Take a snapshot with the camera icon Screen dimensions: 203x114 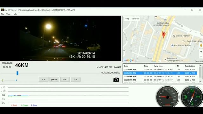click(x=116, y=80)
